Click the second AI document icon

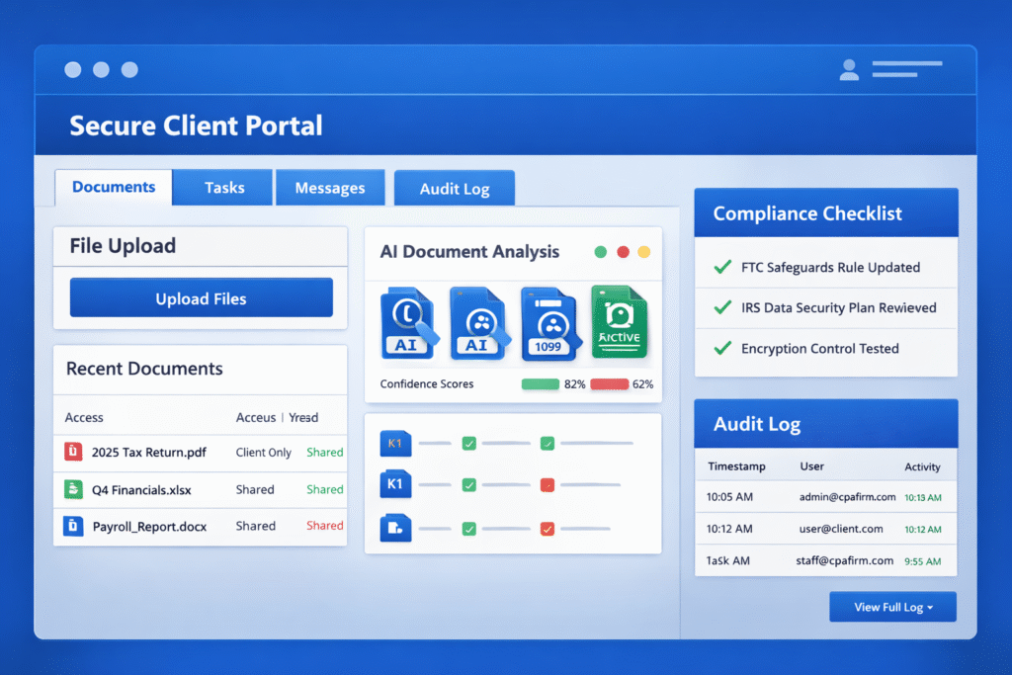pyautogui.click(x=478, y=323)
